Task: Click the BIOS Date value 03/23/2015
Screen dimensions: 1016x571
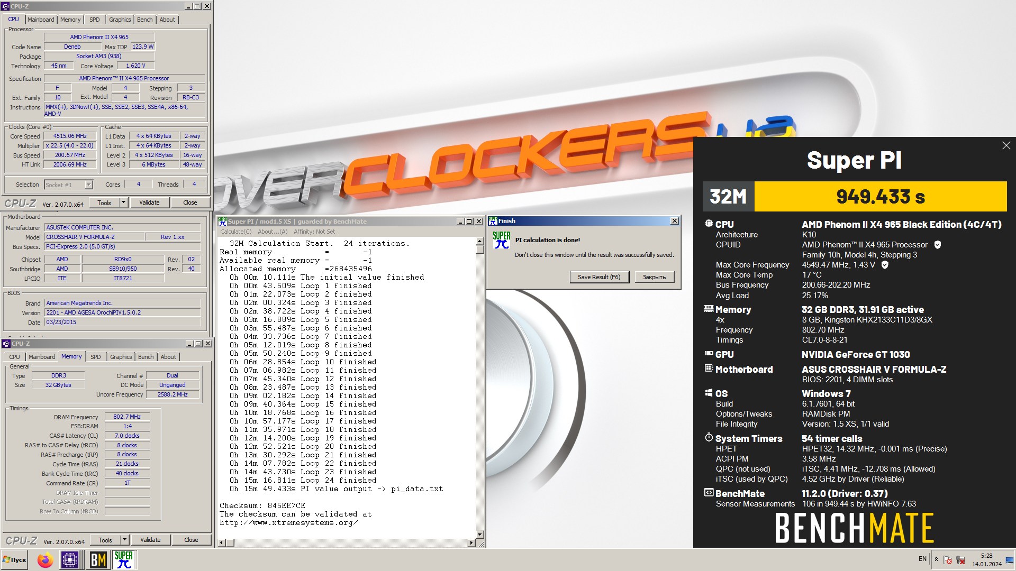Action: (122, 322)
